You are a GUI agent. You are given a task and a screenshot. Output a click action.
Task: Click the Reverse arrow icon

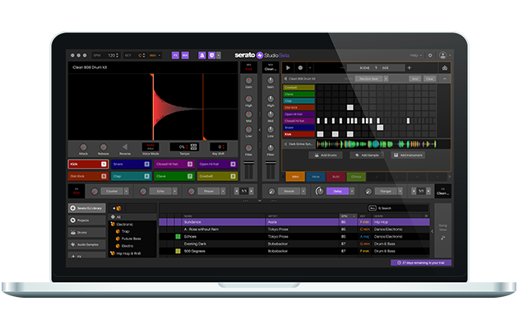click(x=125, y=145)
